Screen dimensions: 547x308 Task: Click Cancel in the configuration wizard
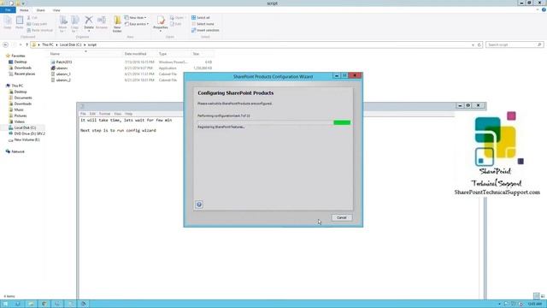tap(342, 217)
